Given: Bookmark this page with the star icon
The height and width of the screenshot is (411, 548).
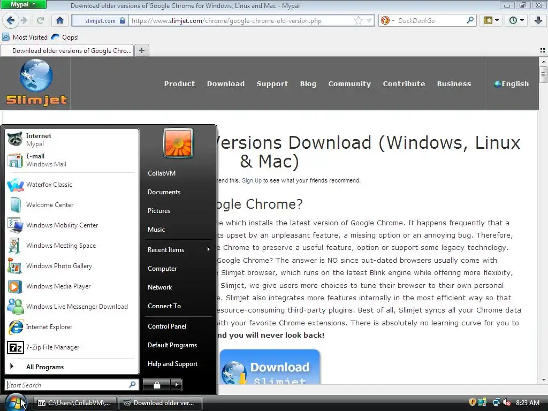Looking at the screenshot, I should [358, 21].
